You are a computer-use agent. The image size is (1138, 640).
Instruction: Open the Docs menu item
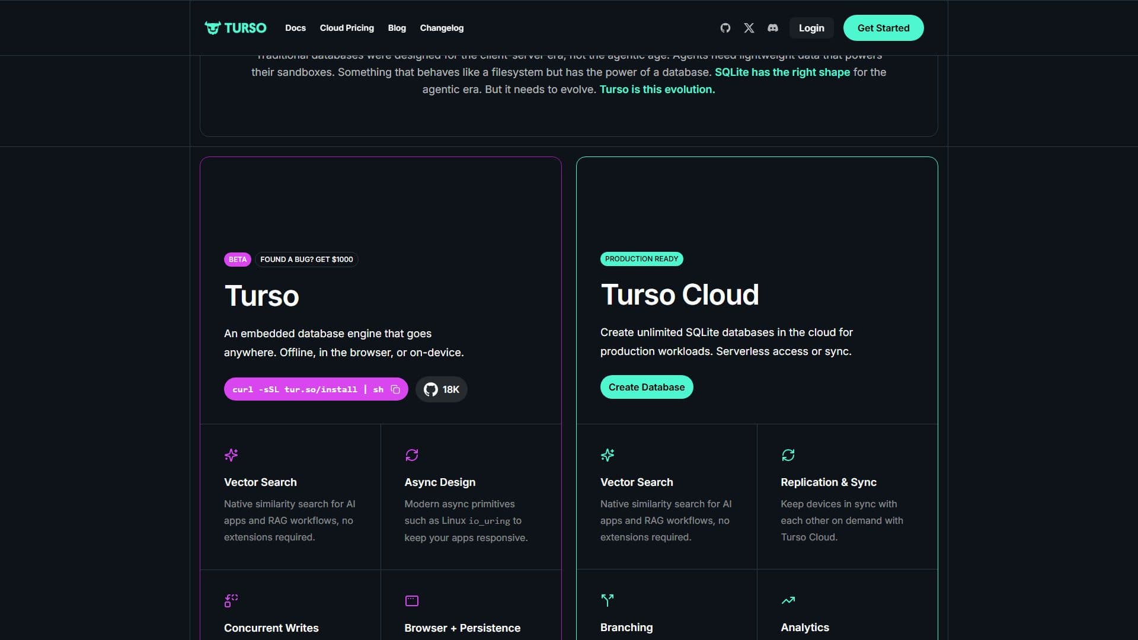[x=295, y=28]
